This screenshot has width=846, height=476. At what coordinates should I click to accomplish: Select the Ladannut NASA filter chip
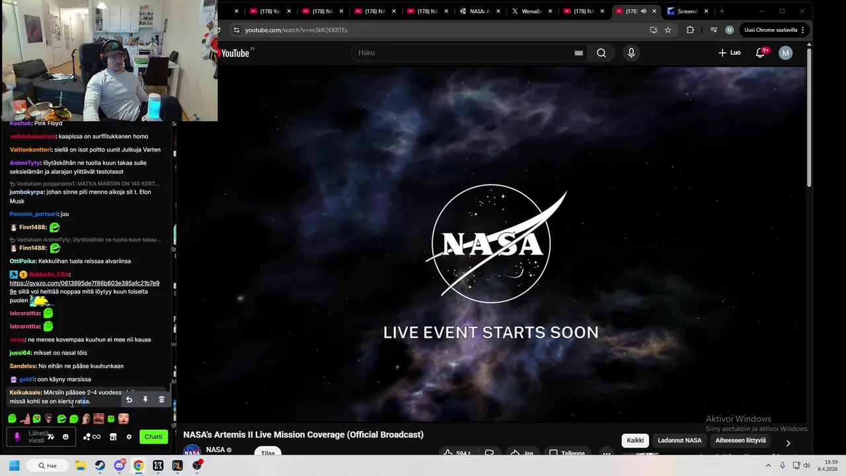679,440
